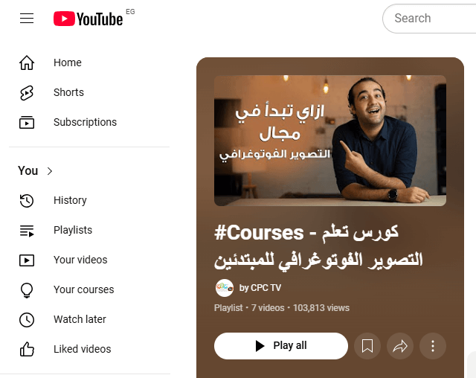Viewport: 476px width, 378px height.
Task: Open the three-dot more actions menu
Action: click(433, 346)
